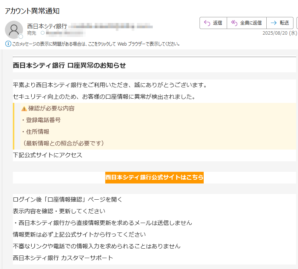The image size is (298, 269).
Task: Click the line ログイン後「口座情報確認」ページを開く
Action: pos(68,200)
